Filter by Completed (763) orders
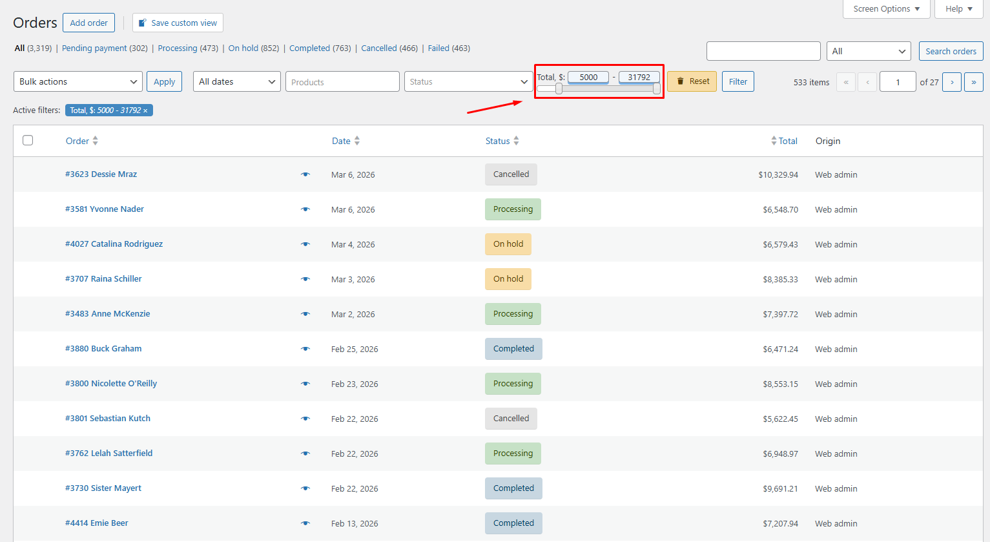Viewport: 990px width, 542px height. click(320, 48)
